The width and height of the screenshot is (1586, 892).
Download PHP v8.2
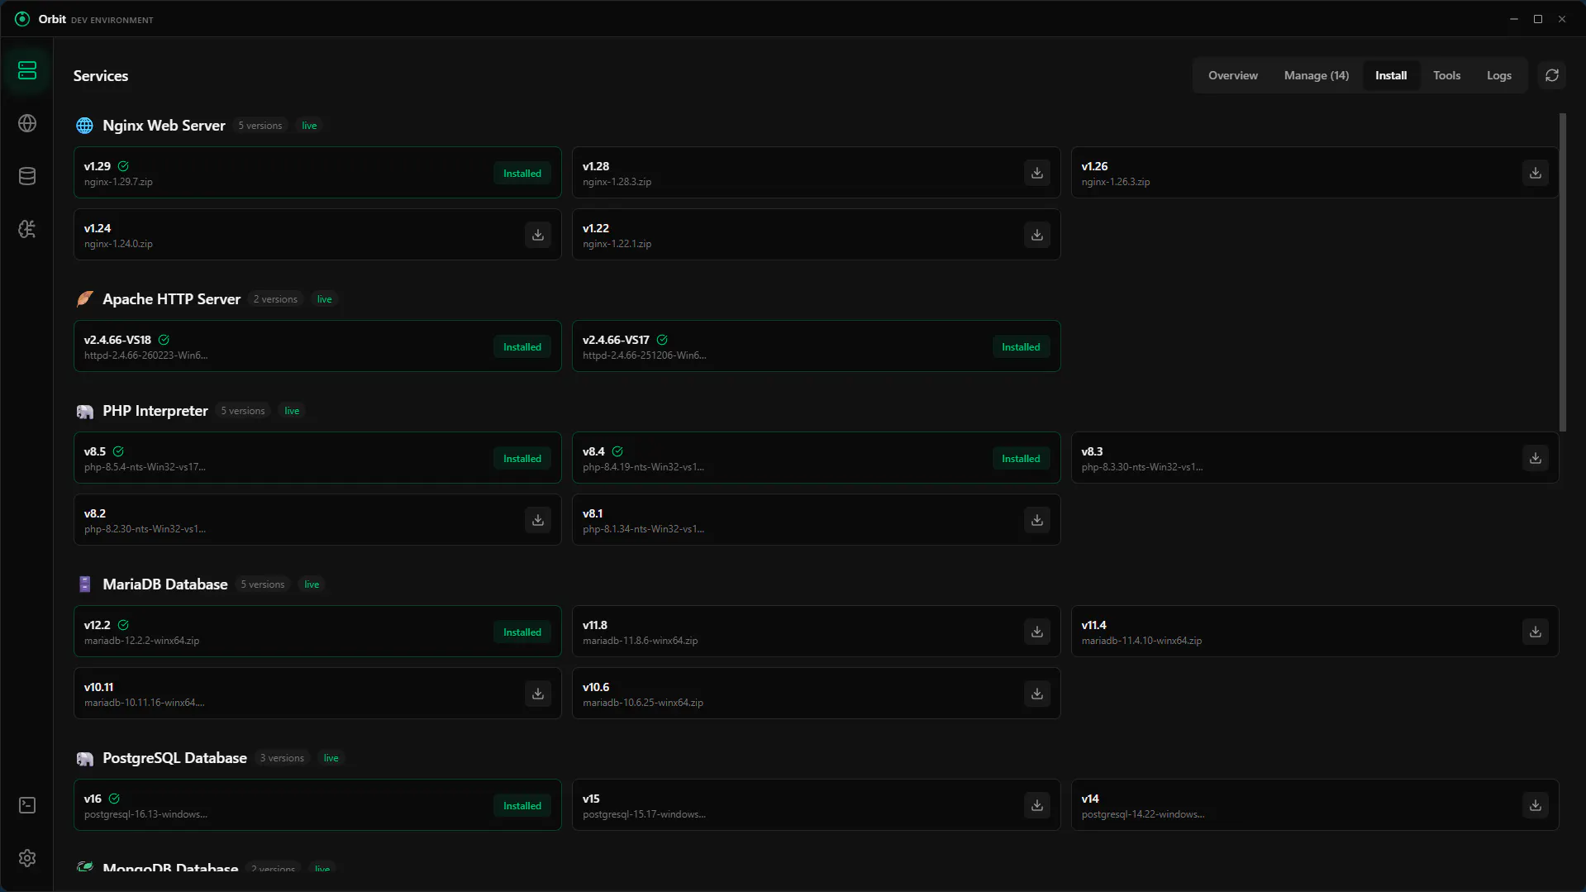pyautogui.click(x=538, y=520)
